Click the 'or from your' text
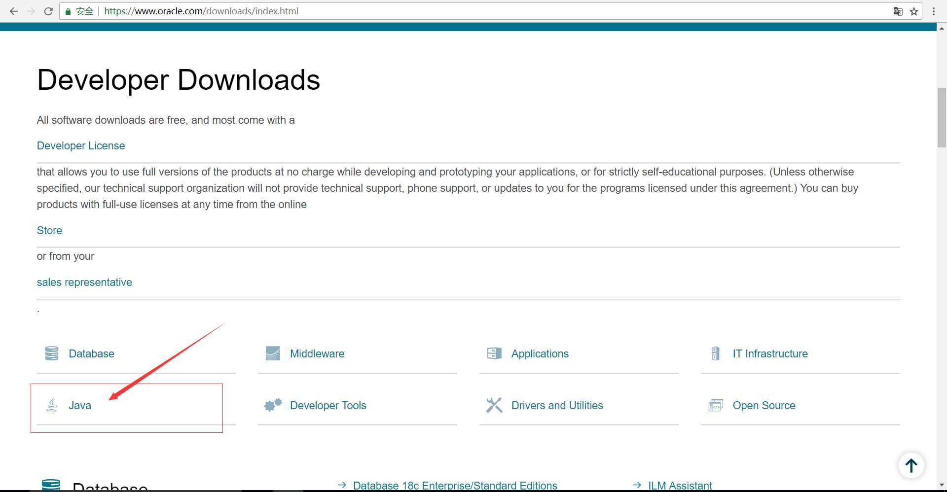Image resolution: width=947 pixels, height=492 pixels. 65,256
